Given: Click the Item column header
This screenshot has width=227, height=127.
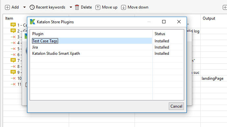Looking at the screenshot, I should click(9, 18).
